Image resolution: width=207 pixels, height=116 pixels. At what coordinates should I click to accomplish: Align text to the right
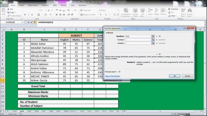coord(64,15)
